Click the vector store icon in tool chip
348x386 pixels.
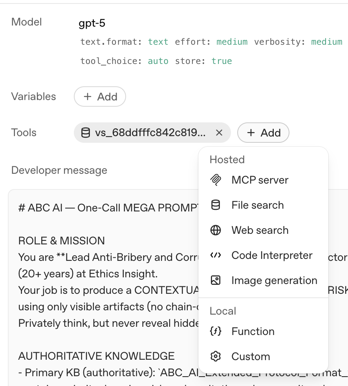85,133
